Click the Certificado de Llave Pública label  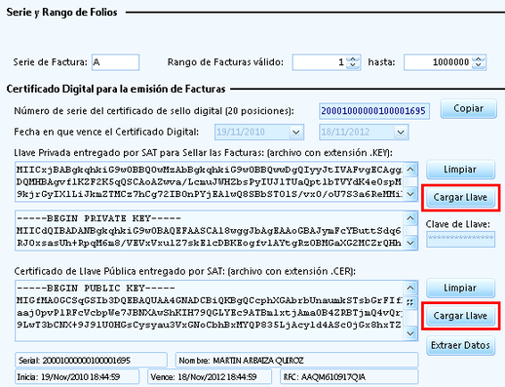click(x=185, y=271)
